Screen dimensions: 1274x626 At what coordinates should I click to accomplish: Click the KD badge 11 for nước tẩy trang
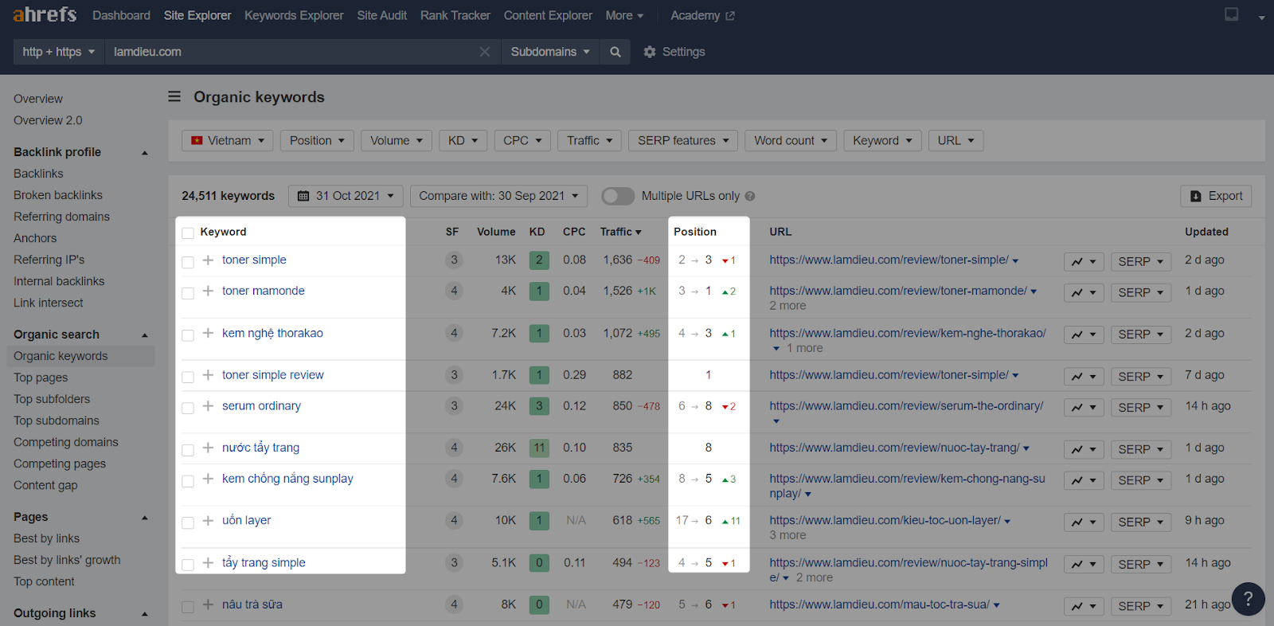tap(539, 448)
